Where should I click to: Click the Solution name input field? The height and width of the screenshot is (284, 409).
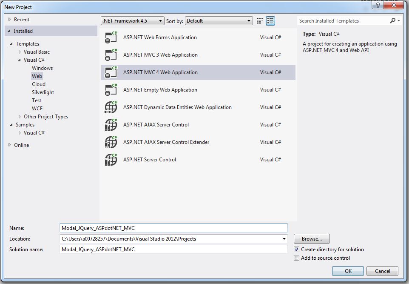coord(173,249)
